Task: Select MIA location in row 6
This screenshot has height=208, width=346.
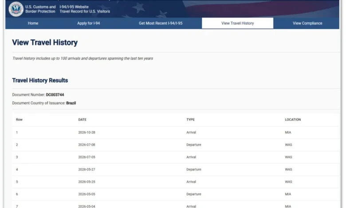Action: (x=288, y=194)
